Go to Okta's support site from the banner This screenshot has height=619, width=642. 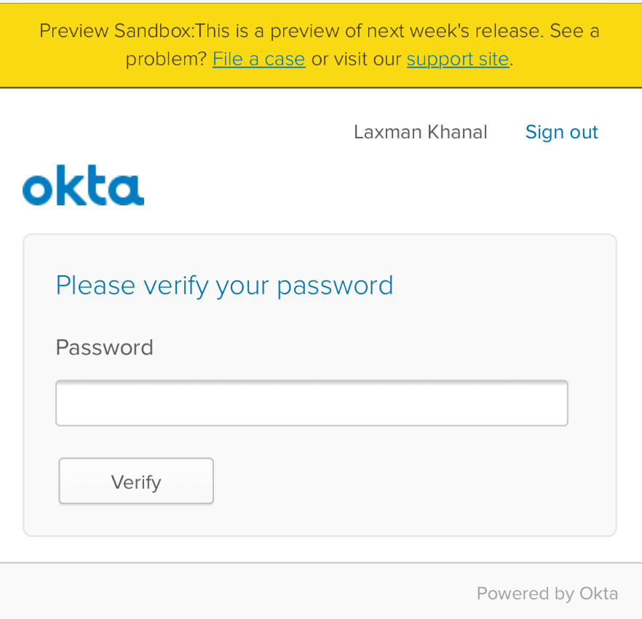coord(458,59)
